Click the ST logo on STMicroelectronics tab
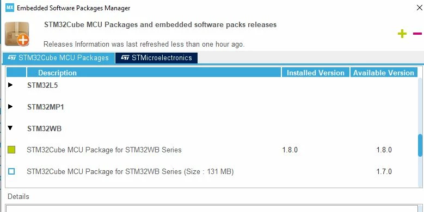This screenshot has height=212, width=424. pyautogui.click(x=125, y=58)
